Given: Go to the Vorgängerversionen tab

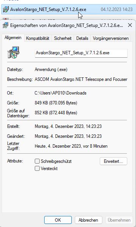Looking at the screenshot, I should click(111, 38).
